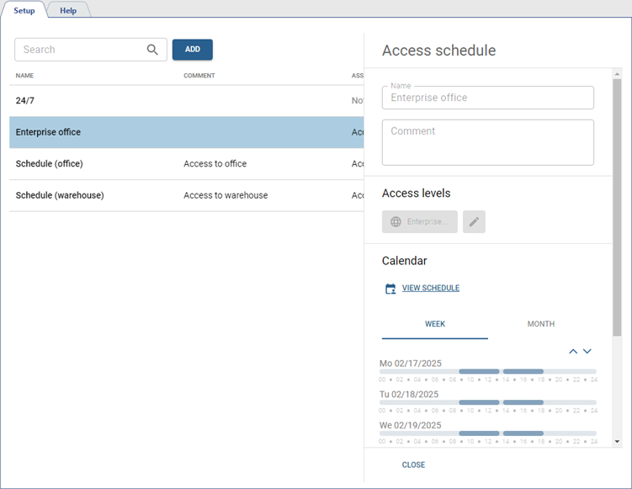Switch calendar to Month view
632x489 pixels.
tap(540, 324)
